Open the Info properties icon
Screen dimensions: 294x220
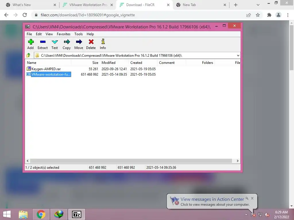pos(103,44)
